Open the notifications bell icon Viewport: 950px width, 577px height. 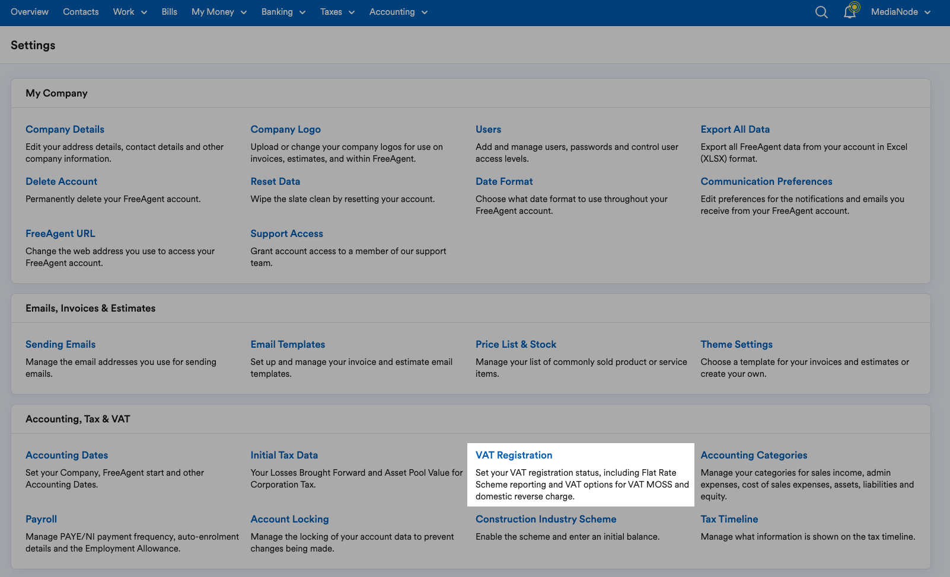(850, 12)
